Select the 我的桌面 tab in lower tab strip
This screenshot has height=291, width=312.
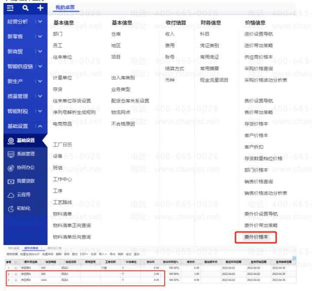[x=14, y=248]
